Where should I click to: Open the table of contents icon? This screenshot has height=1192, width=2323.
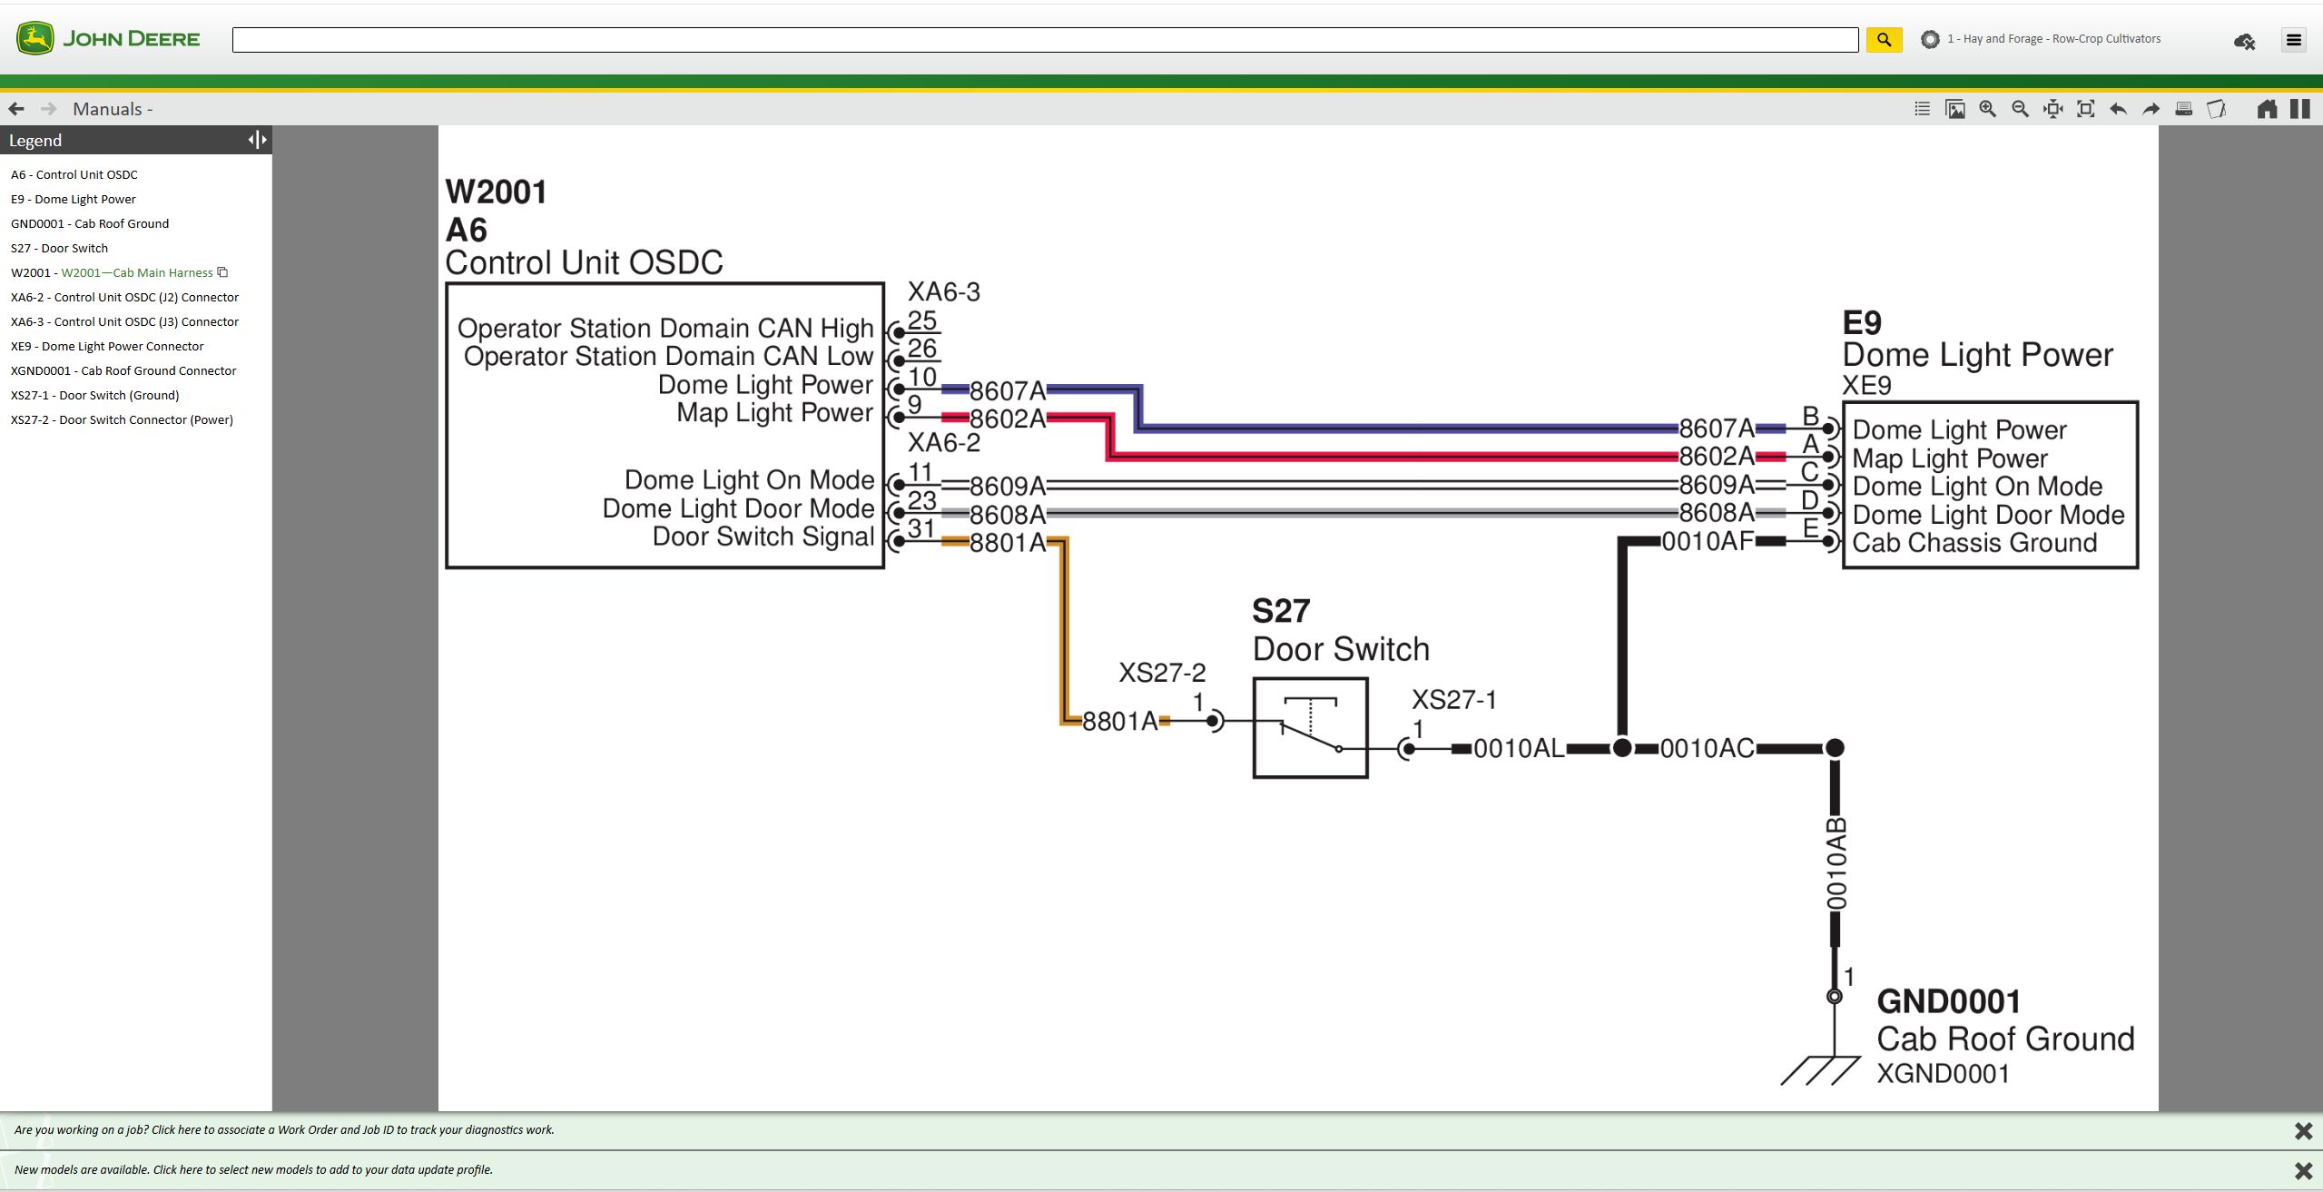(1923, 108)
